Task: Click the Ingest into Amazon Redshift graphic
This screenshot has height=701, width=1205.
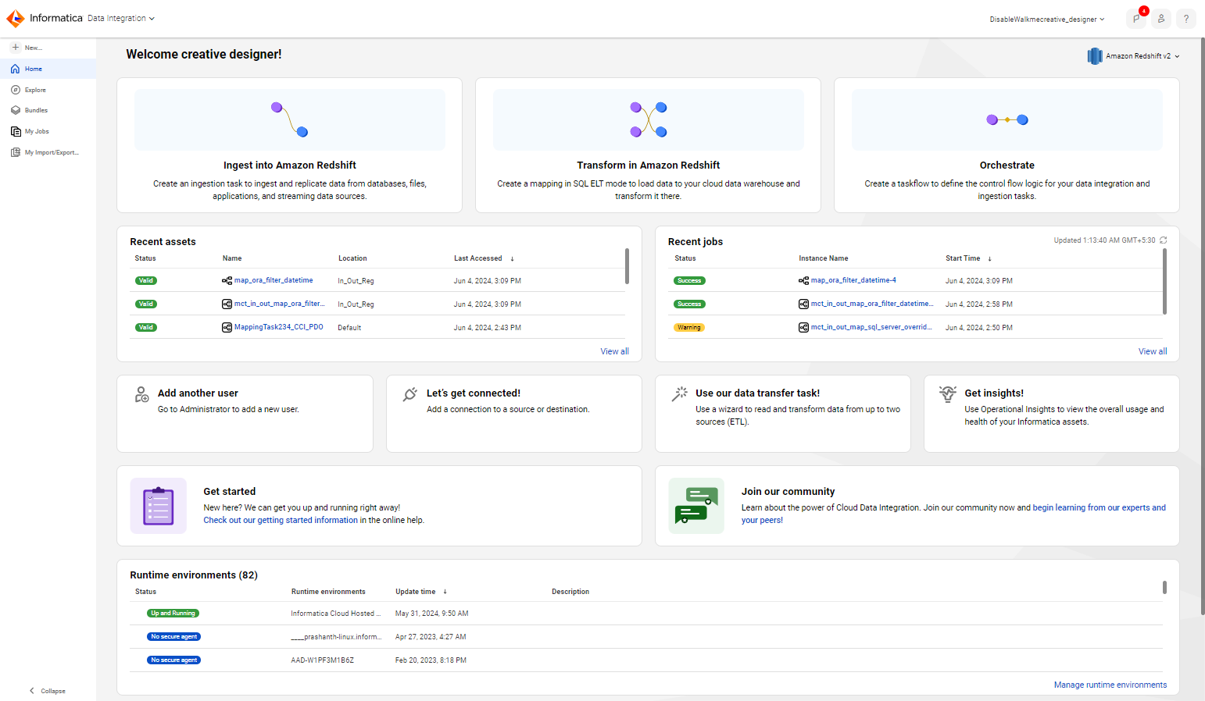Action: coord(290,119)
